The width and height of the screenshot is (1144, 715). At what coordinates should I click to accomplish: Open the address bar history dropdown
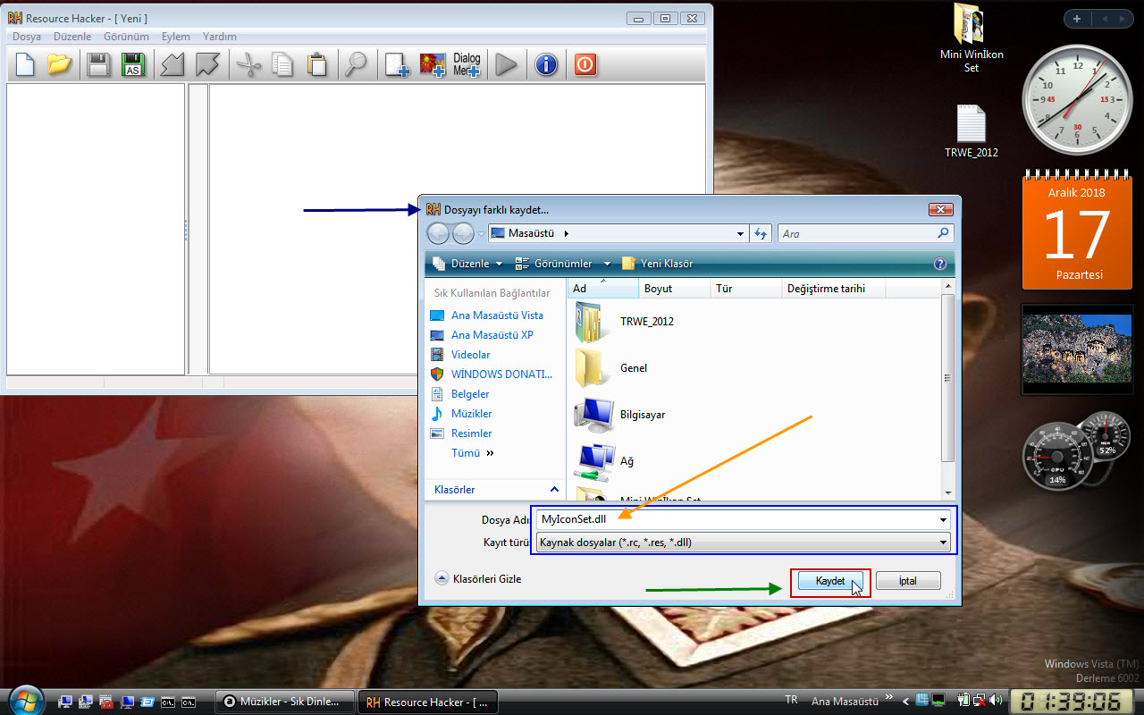coord(740,233)
